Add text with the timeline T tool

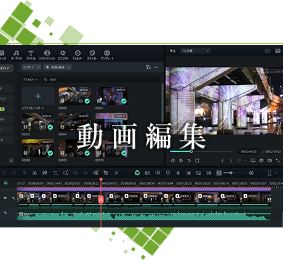coord(55,173)
